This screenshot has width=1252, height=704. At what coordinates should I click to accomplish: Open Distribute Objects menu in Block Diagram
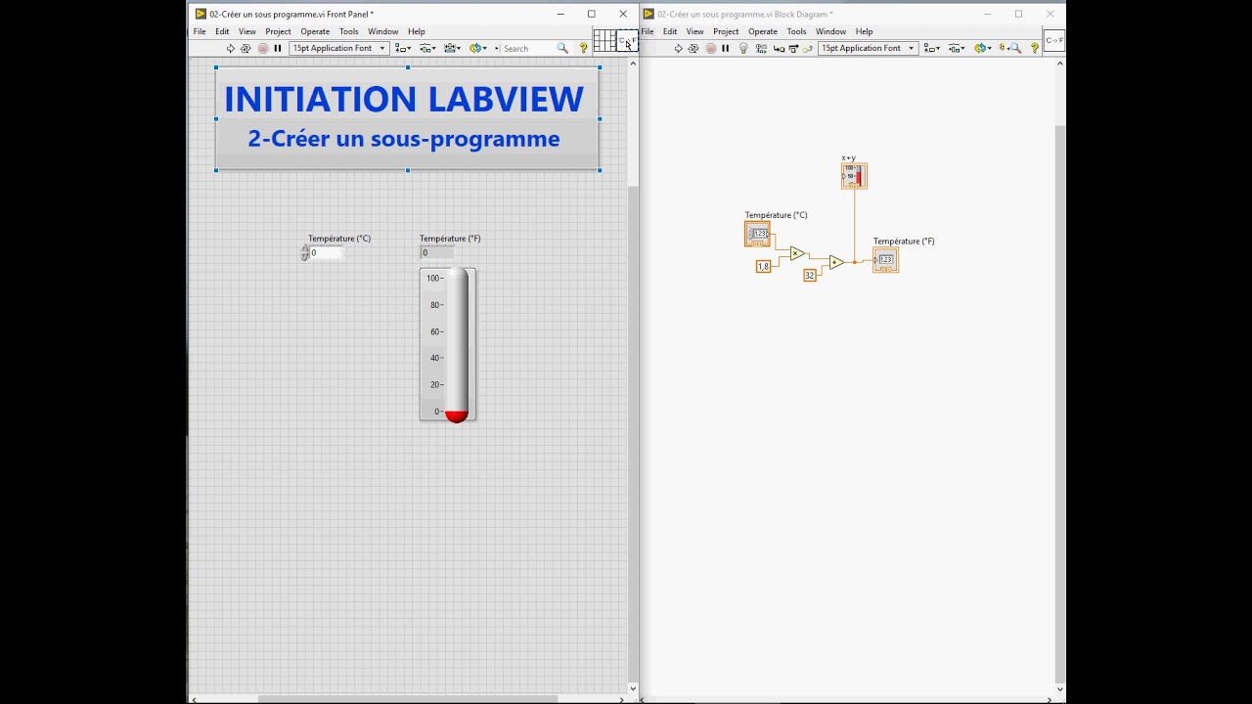coord(956,48)
